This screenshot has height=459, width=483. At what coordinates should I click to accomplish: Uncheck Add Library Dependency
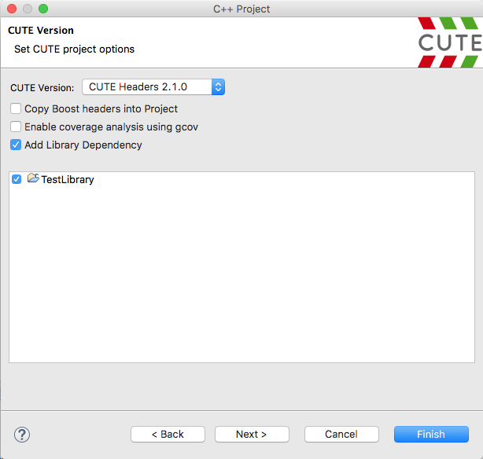16,145
